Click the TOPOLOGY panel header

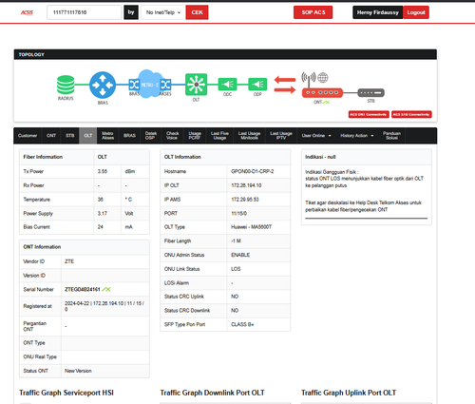(x=225, y=54)
